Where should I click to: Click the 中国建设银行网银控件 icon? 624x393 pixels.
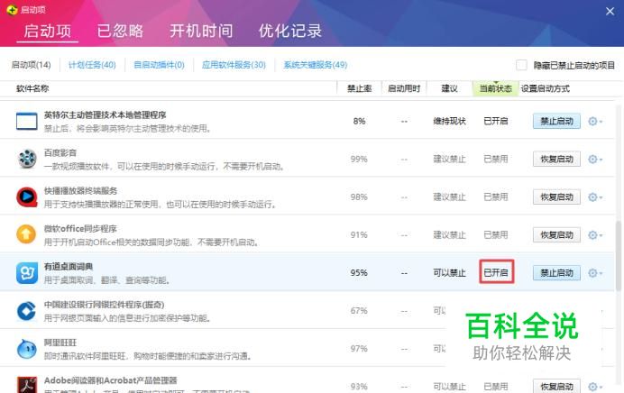pyautogui.click(x=27, y=311)
